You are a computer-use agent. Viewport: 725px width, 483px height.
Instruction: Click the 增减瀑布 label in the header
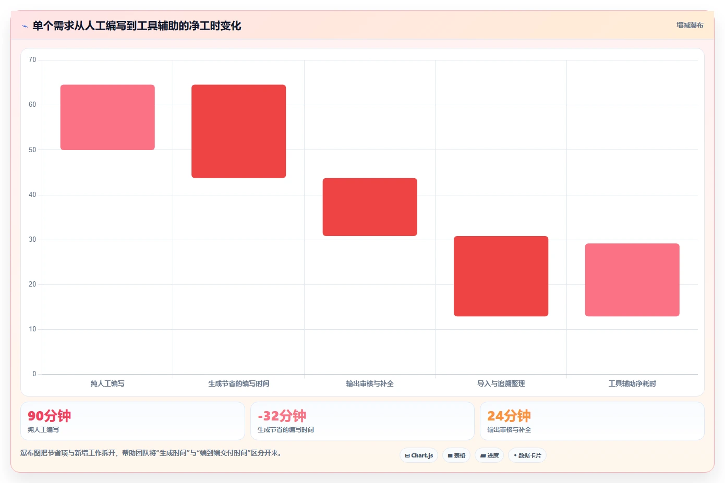[x=690, y=25]
